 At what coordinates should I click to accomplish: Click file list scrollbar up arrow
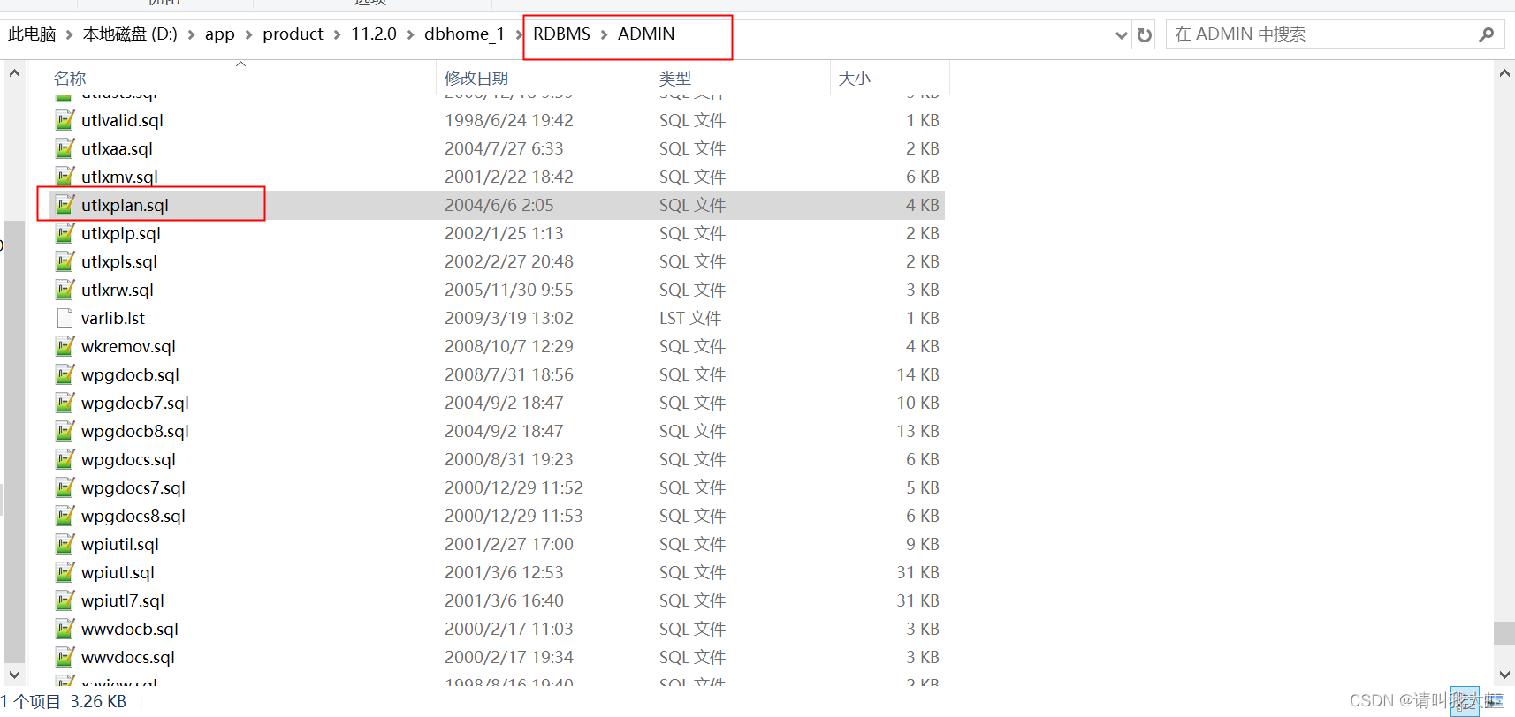point(1504,73)
